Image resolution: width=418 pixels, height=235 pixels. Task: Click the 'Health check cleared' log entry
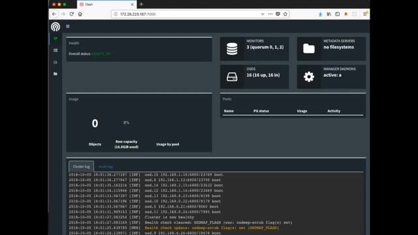(x=180, y=223)
